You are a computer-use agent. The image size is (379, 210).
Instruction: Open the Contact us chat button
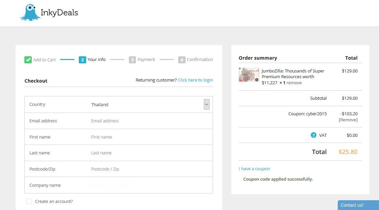coord(358,205)
